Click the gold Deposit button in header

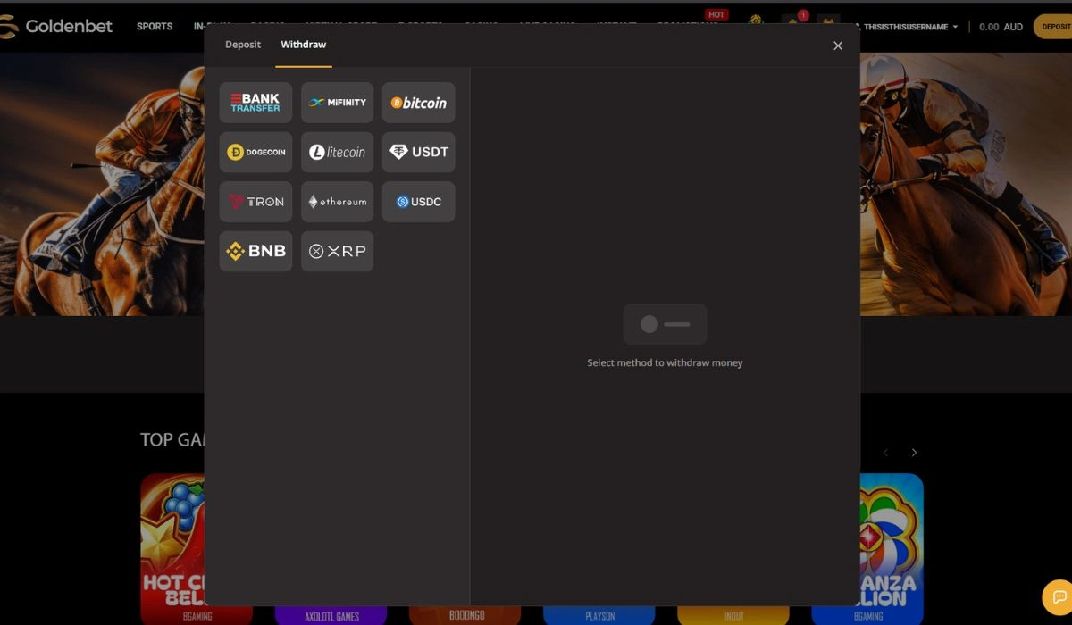(1053, 27)
